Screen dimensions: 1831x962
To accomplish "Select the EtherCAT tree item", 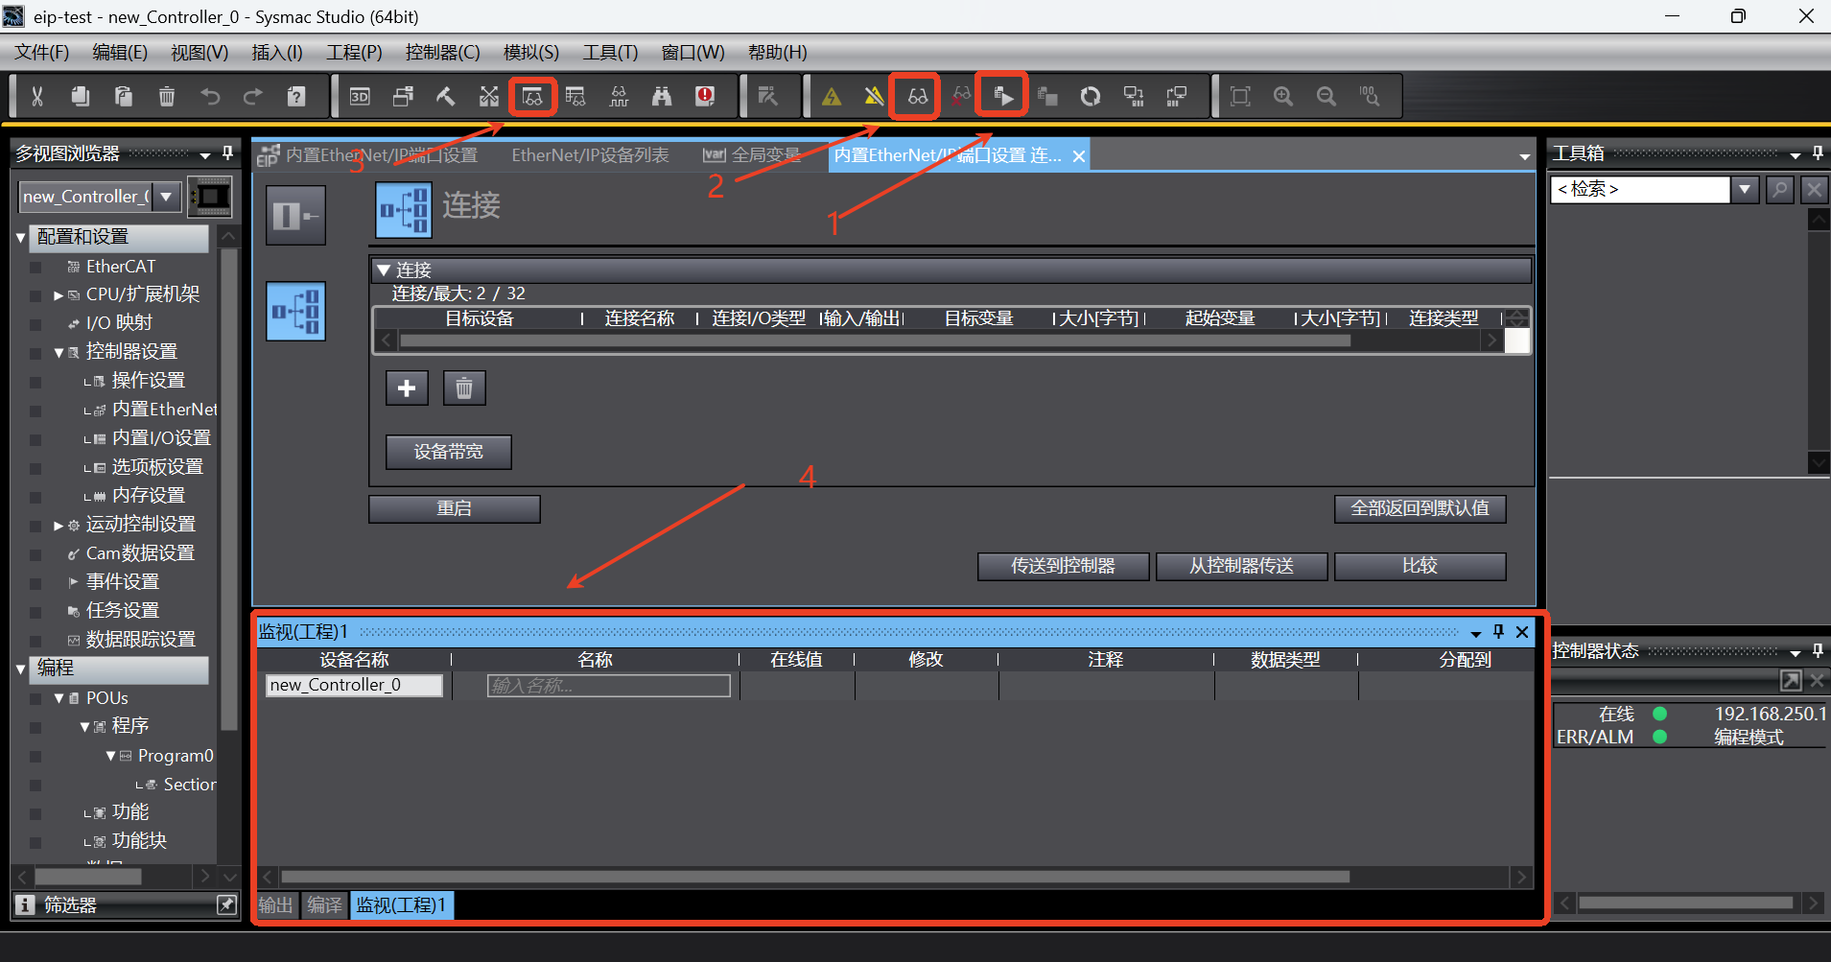I will tap(121, 266).
